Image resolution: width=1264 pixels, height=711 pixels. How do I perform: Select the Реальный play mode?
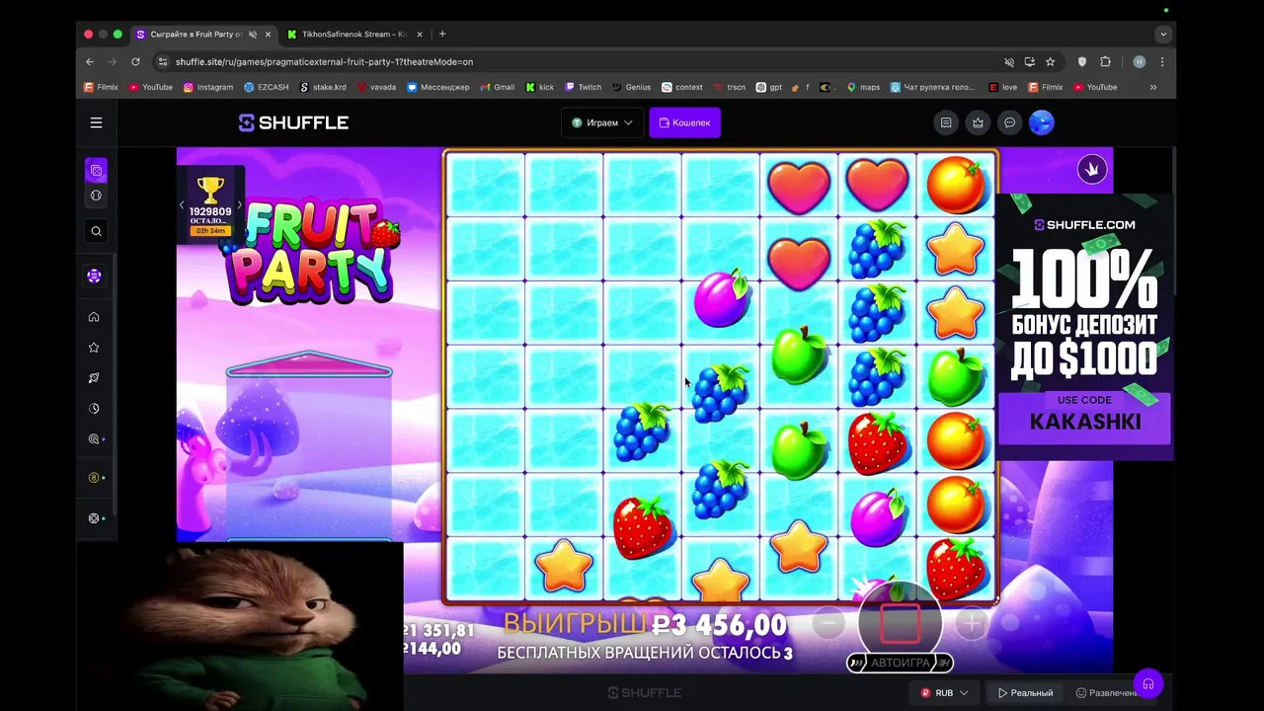click(1025, 693)
